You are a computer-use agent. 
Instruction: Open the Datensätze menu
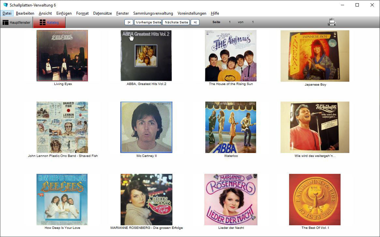102,13
